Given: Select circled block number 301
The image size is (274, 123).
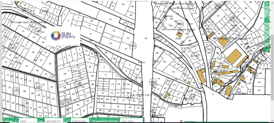Looking at the screenshot, I should point(38,87).
